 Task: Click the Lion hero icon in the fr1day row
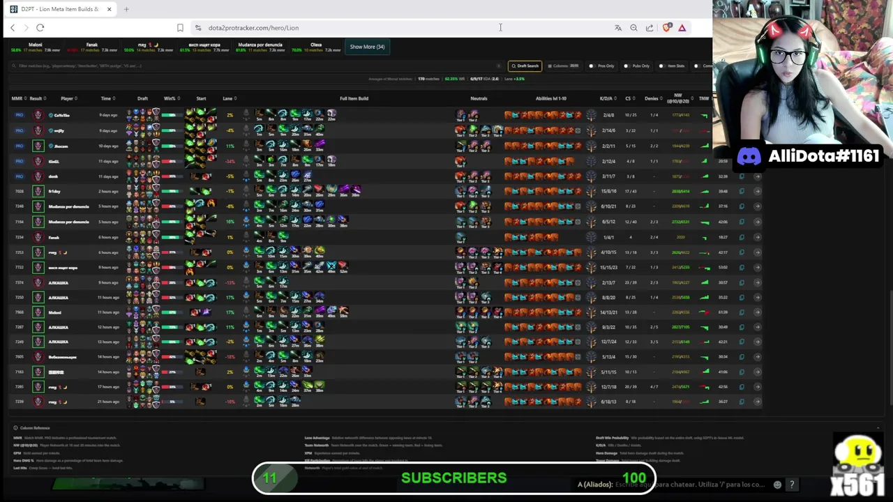[38, 191]
